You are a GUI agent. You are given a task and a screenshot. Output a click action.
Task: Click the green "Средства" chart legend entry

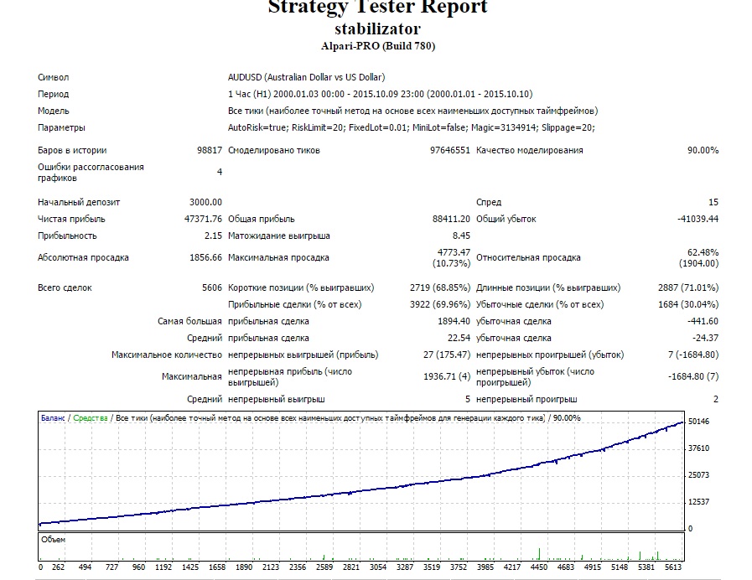(x=91, y=418)
